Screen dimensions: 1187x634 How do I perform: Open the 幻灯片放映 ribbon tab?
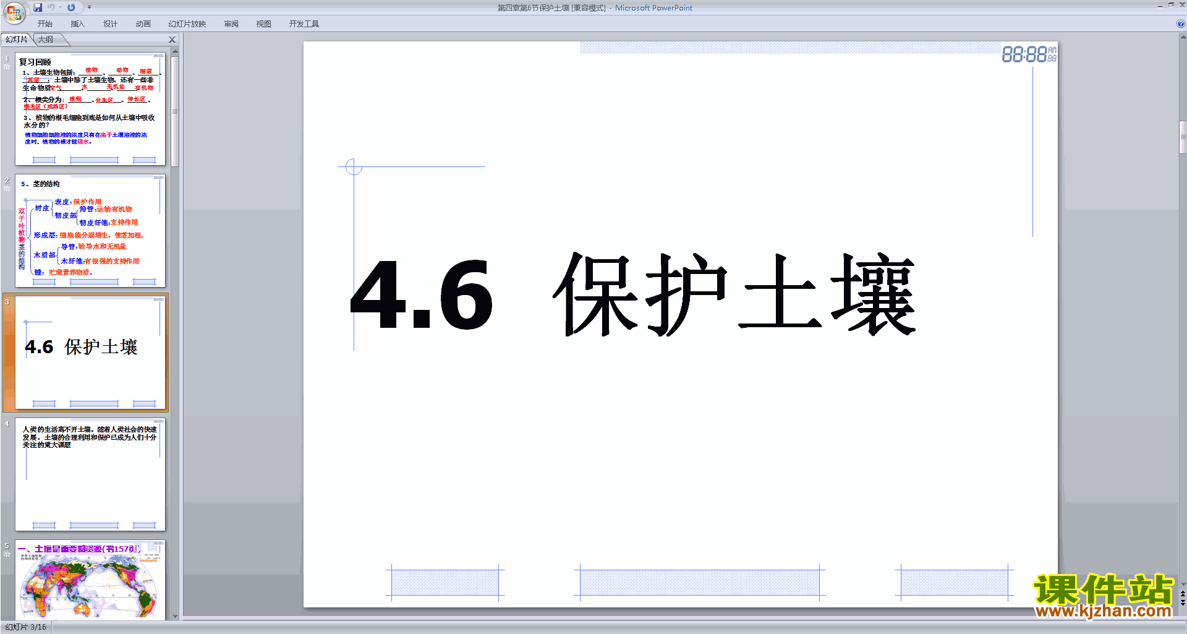(187, 24)
